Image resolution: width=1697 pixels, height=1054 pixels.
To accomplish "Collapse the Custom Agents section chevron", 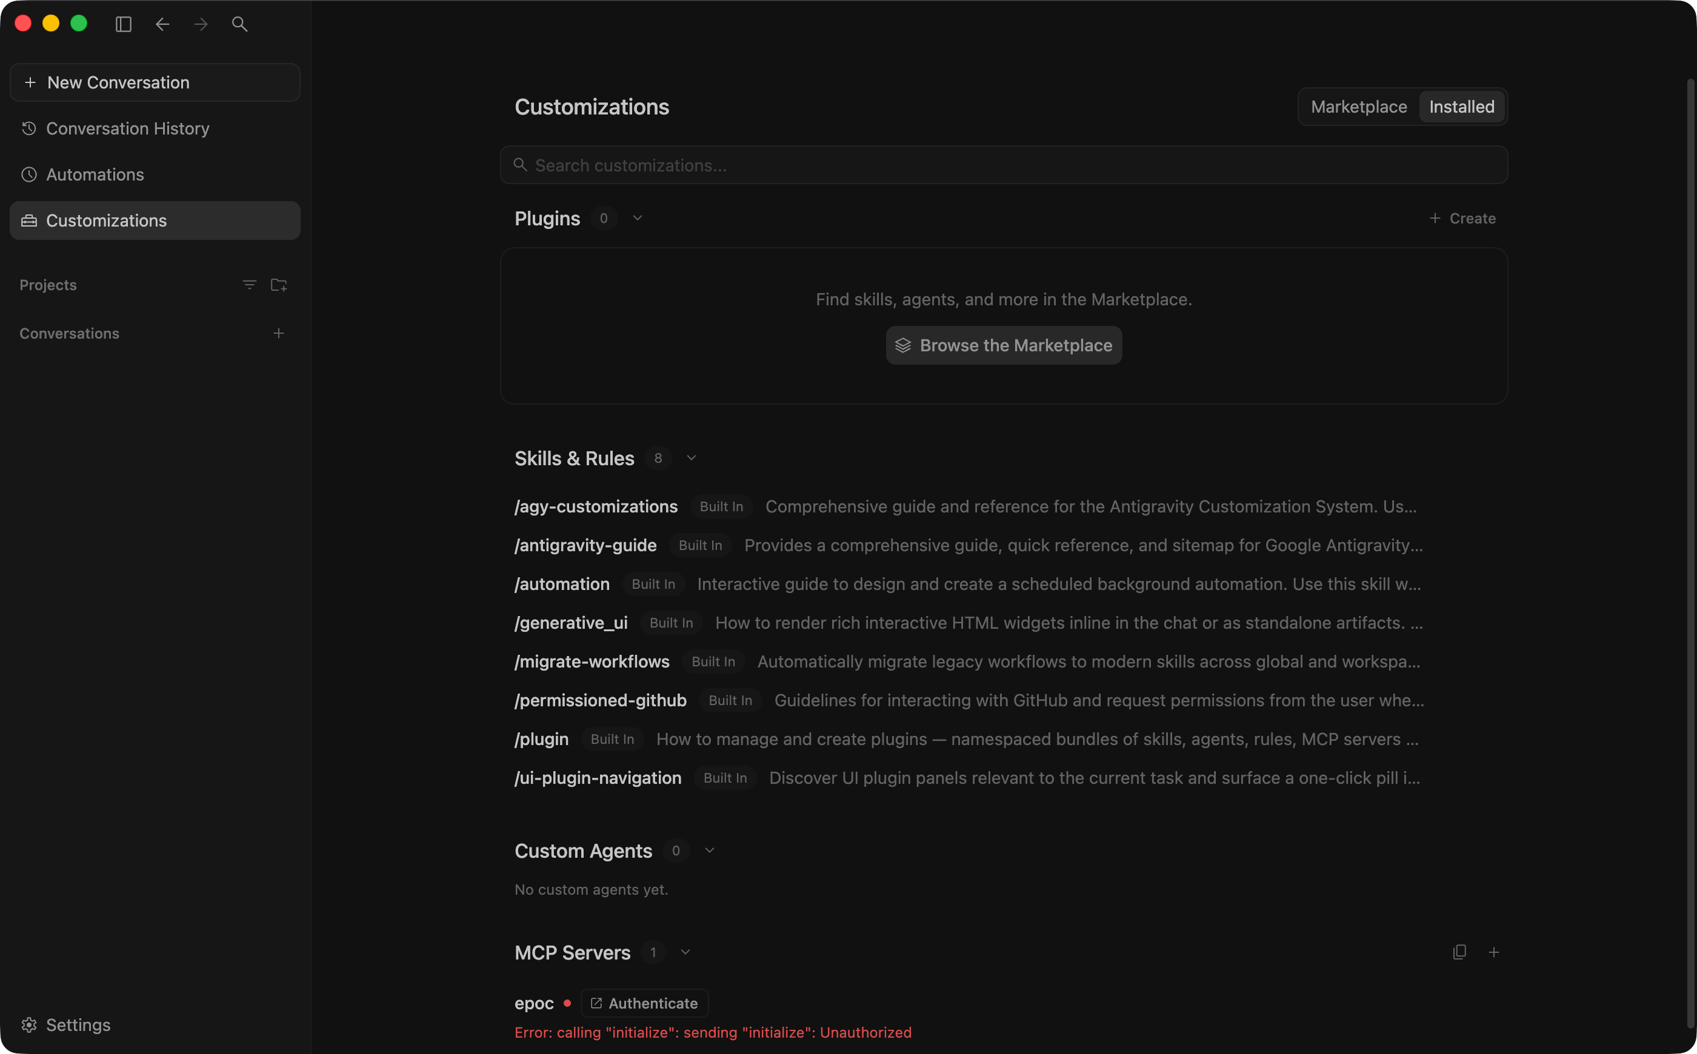I will pos(709,850).
